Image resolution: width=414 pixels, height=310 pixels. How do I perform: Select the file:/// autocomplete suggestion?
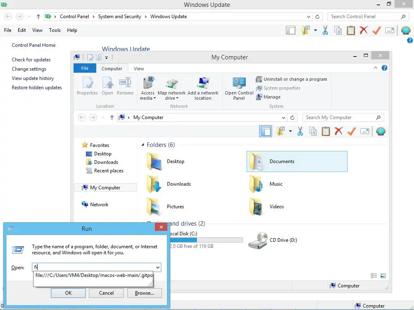pos(94,275)
